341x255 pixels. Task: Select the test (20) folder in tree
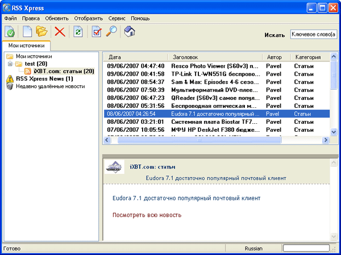tap(36, 64)
